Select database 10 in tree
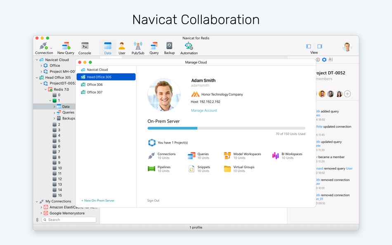The image size is (392, 245). [57, 168]
